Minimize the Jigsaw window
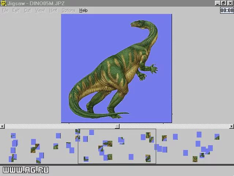Screen dimensions: 234x176 [218, 3]
